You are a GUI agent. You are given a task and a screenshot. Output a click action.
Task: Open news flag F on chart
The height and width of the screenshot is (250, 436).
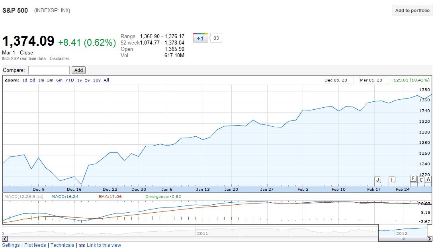coord(413,178)
